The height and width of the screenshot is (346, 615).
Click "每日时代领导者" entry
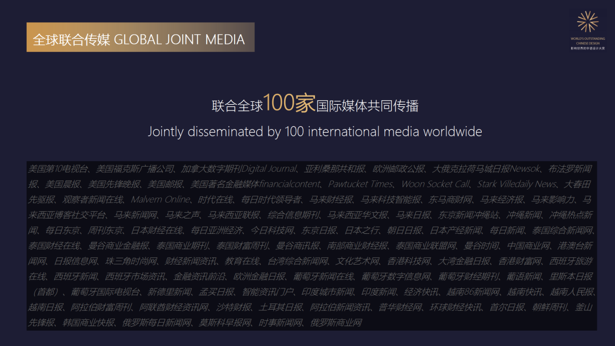pos(271,199)
